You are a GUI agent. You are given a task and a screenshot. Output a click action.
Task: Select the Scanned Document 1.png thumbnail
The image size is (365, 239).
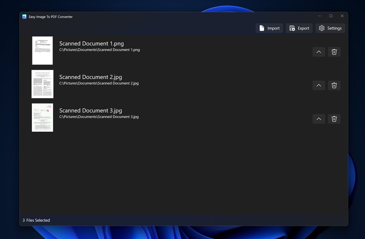43,51
